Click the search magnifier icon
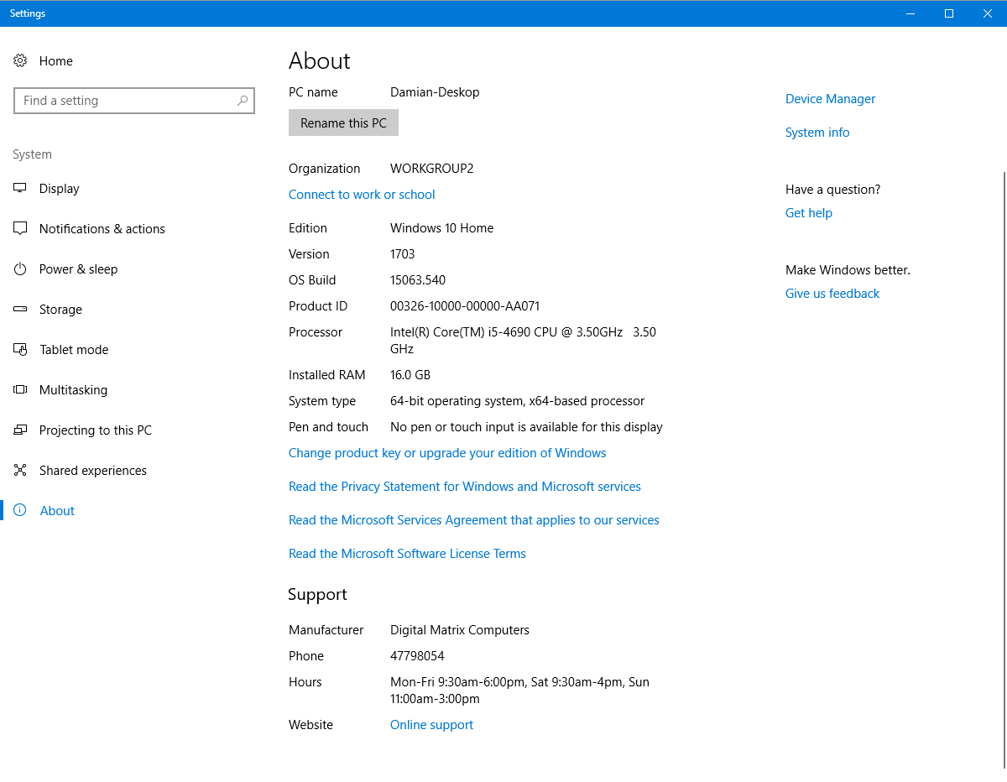The height and width of the screenshot is (782, 1007). (243, 101)
